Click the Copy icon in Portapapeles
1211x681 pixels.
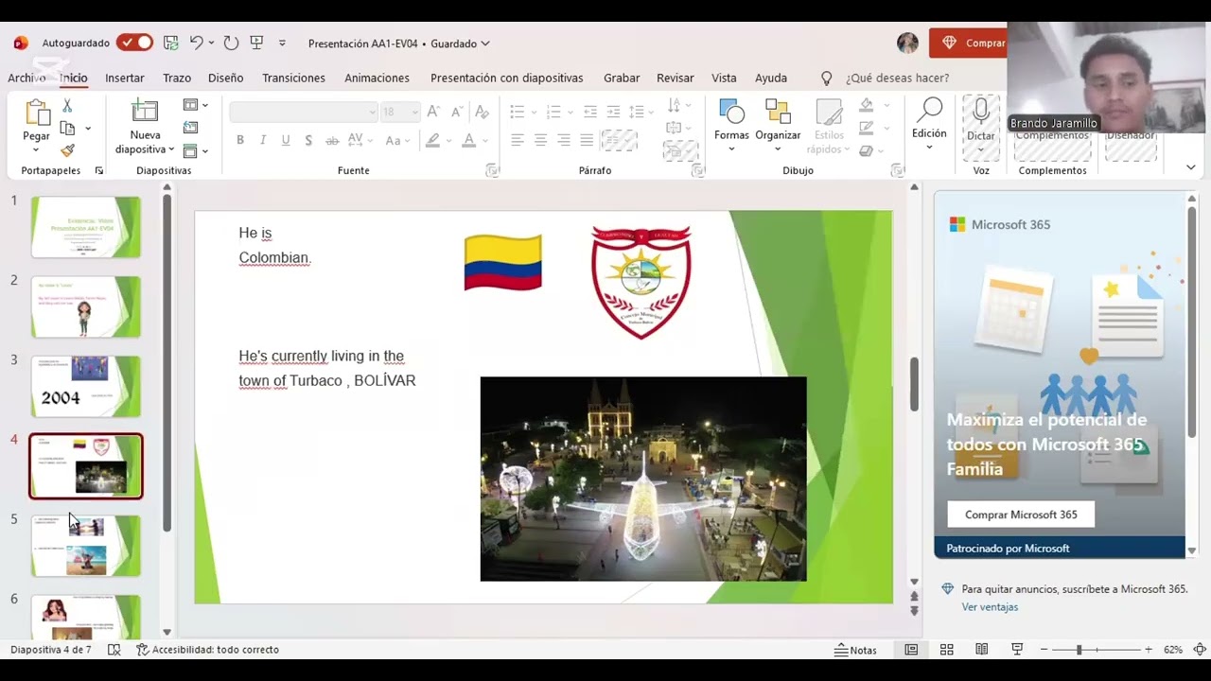point(67,128)
